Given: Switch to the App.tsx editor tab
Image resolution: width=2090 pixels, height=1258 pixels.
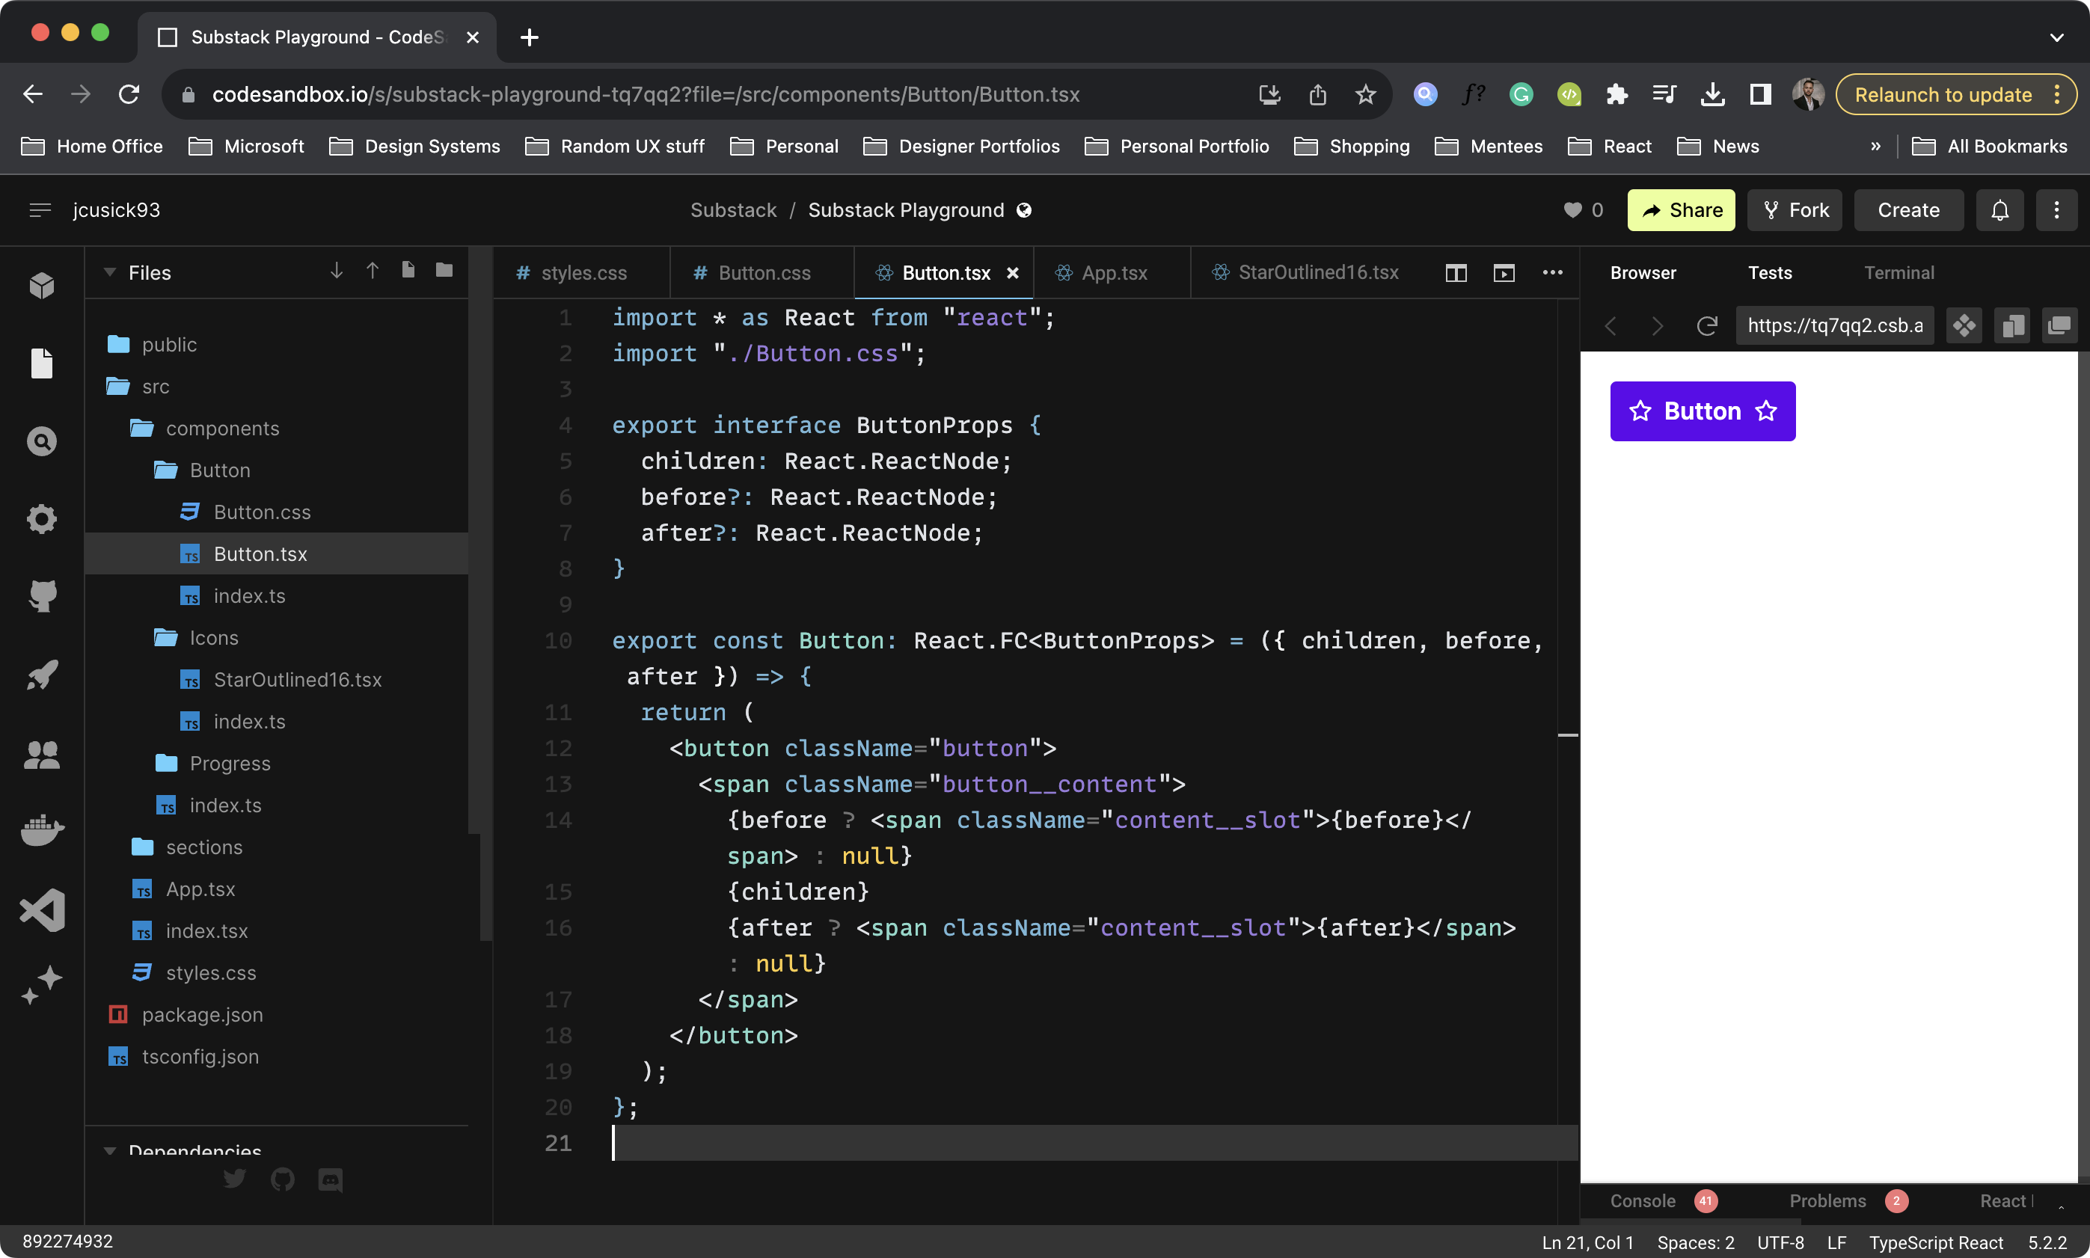Looking at the screenshot, I should point(1113,273).
